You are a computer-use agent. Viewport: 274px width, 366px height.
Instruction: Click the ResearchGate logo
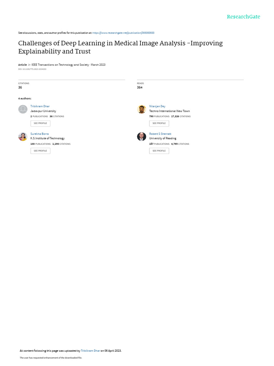pyautogui.click(x=243, y=17)
